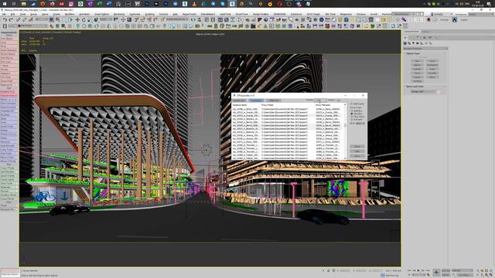Viewport: 495px width, 278px height.
Task: Click the Undo arrow in main toolbar
Action: click(5, 19)
